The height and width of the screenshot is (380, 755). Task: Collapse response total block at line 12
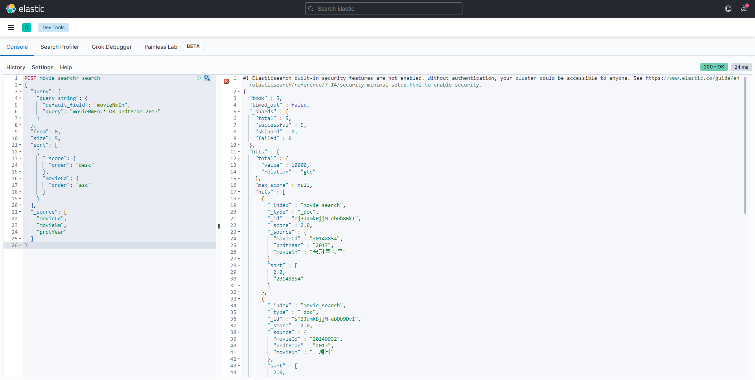click(x=239, y=159)
